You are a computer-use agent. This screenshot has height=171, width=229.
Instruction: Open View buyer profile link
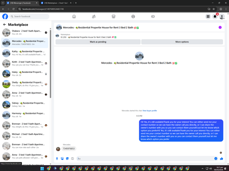[150, 110]
